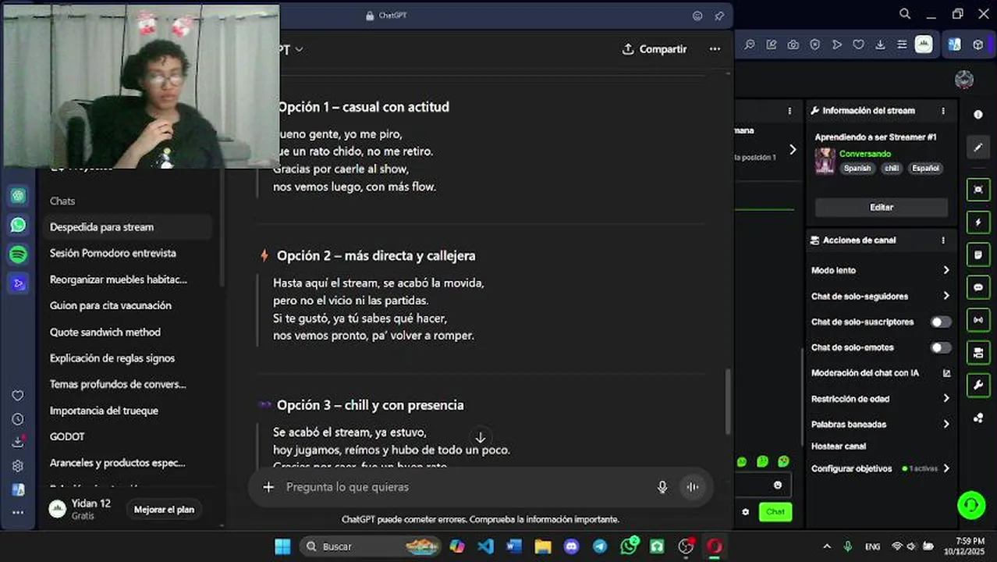Focus the Pregunta lo que quieras input

click(464, 487)
